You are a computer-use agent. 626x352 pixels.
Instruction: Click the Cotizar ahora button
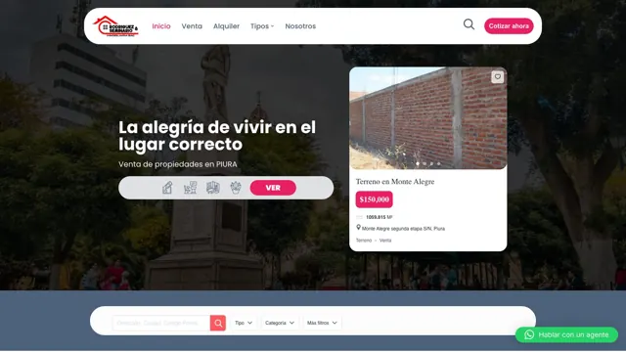click(509, 26)
